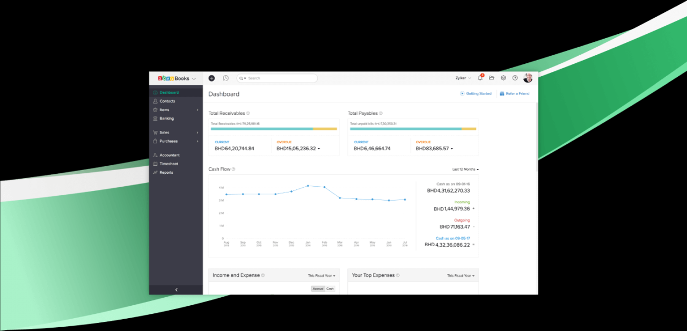The width and height of the screenshot is (687, 331).
Task: Enable Accrual view for Income and Expense
Action: 318,288
